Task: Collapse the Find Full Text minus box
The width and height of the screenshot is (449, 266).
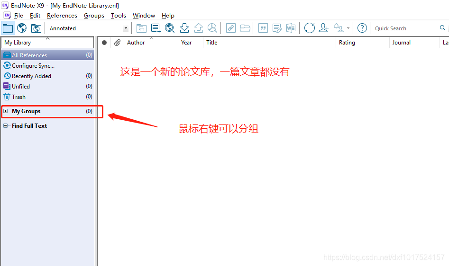Action: tap(5, 126)
